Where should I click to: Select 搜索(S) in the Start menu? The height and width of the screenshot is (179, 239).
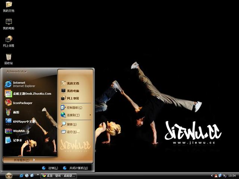[71, 125]
